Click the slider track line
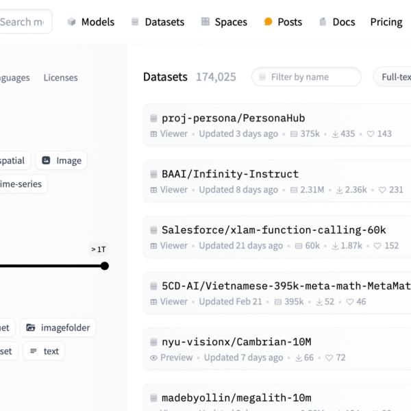411x411 pixels. (50, 266)
